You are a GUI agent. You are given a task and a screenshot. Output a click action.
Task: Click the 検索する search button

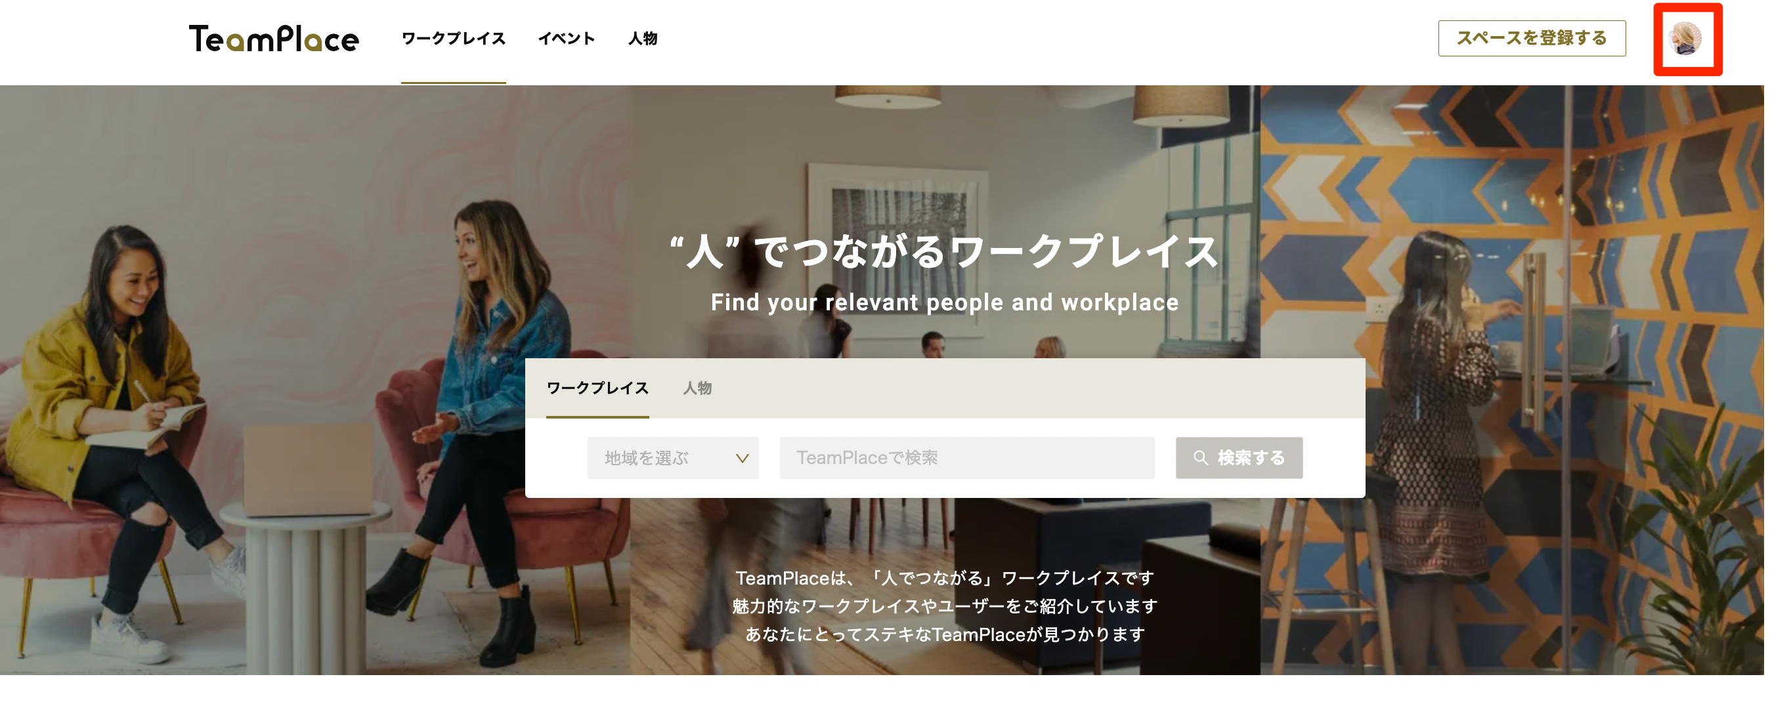click(x=1239, y=457)
